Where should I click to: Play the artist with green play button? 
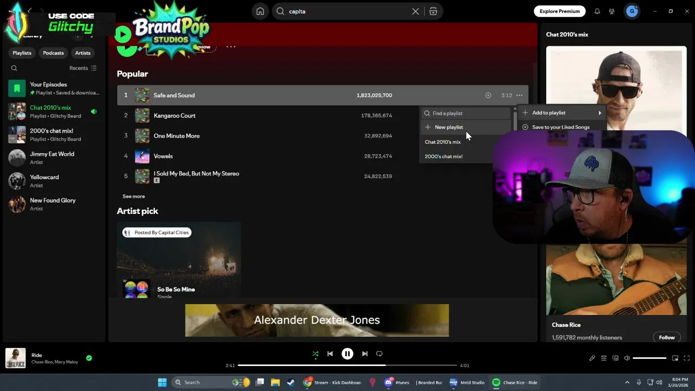[122, 35]
